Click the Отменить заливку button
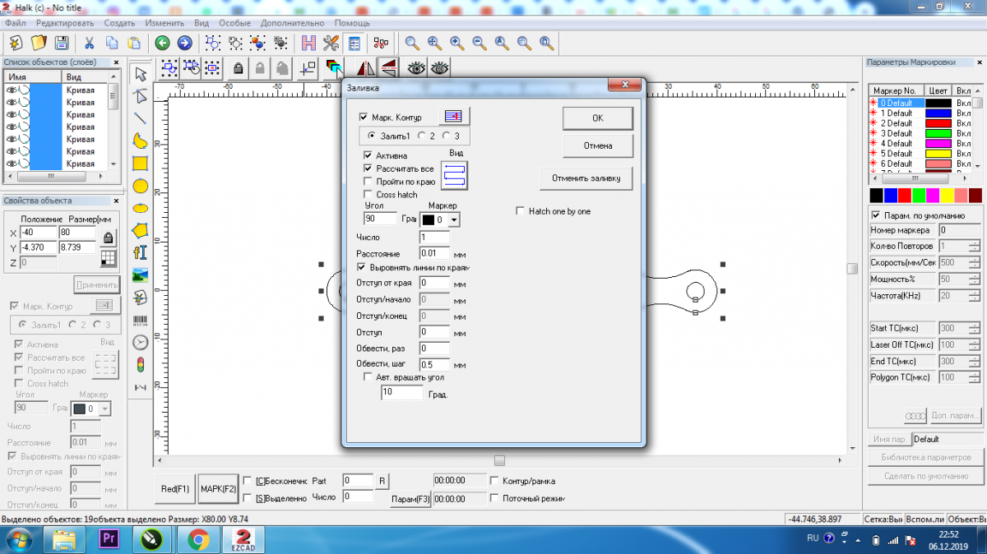This screenshot has width=987, height=554. pyautogui.click(x=585, y=178)
